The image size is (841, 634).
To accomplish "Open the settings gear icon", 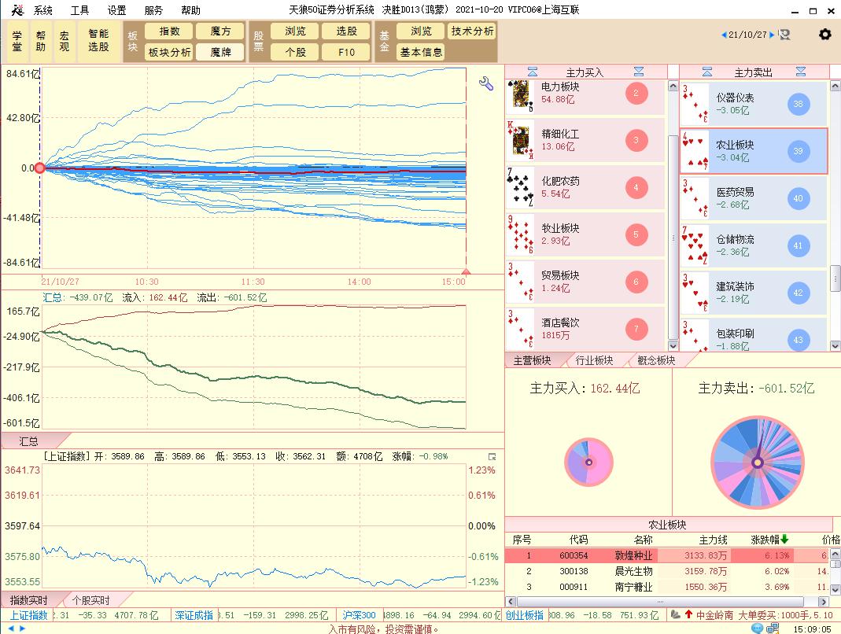I will coord(825,35).
